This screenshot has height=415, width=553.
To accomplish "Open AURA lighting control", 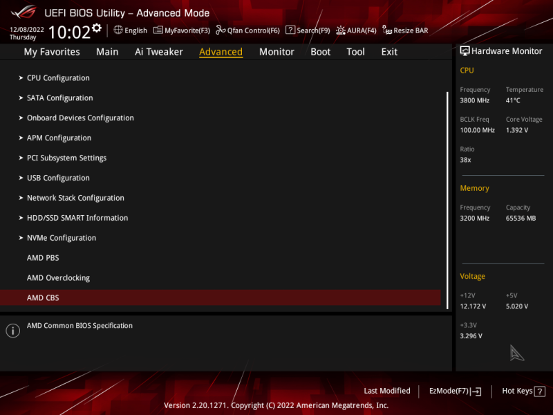I will (355, 30).
